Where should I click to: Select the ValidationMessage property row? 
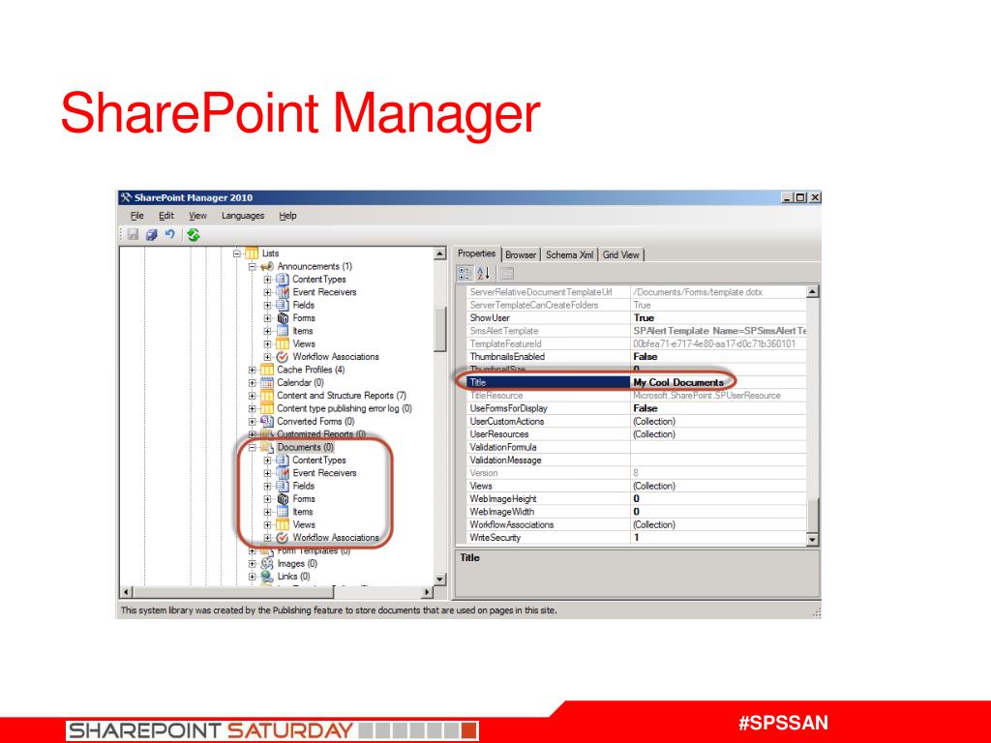(x=637, y=460)
